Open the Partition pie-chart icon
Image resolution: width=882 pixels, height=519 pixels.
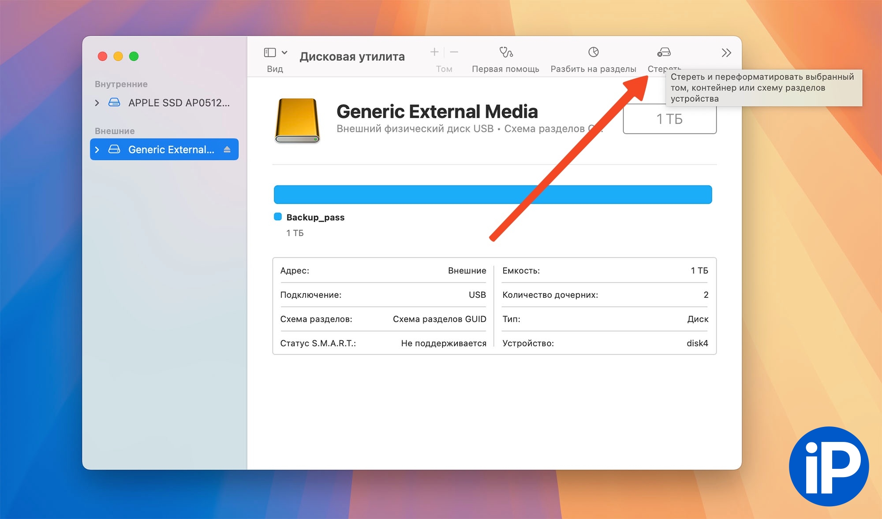593,52
